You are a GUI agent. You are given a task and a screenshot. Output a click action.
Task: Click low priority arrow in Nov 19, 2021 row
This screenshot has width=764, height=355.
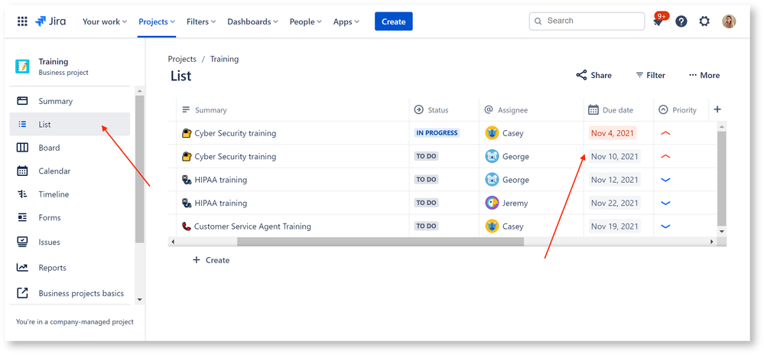[x=665, y=226]
